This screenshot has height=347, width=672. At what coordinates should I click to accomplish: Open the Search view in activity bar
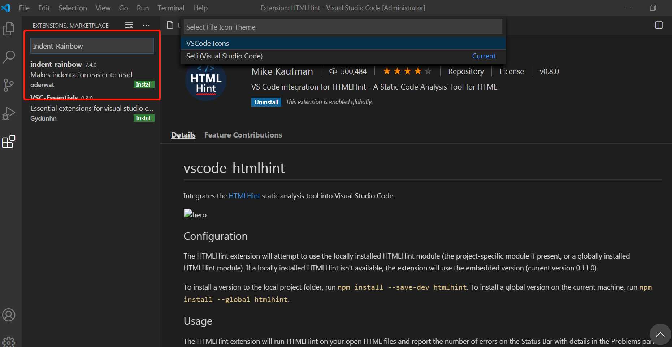pos(9,57)
